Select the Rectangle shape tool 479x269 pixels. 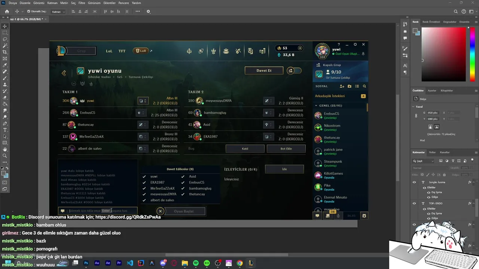pyautogui.click(x=5, y=143)
